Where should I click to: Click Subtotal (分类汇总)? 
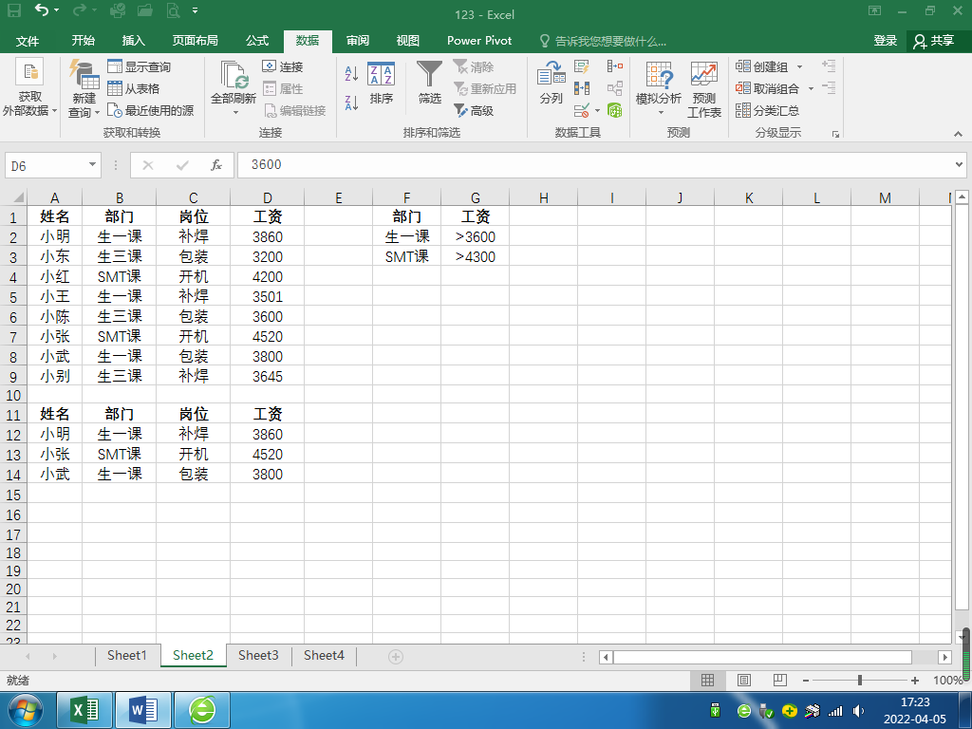tap(767, 110)
